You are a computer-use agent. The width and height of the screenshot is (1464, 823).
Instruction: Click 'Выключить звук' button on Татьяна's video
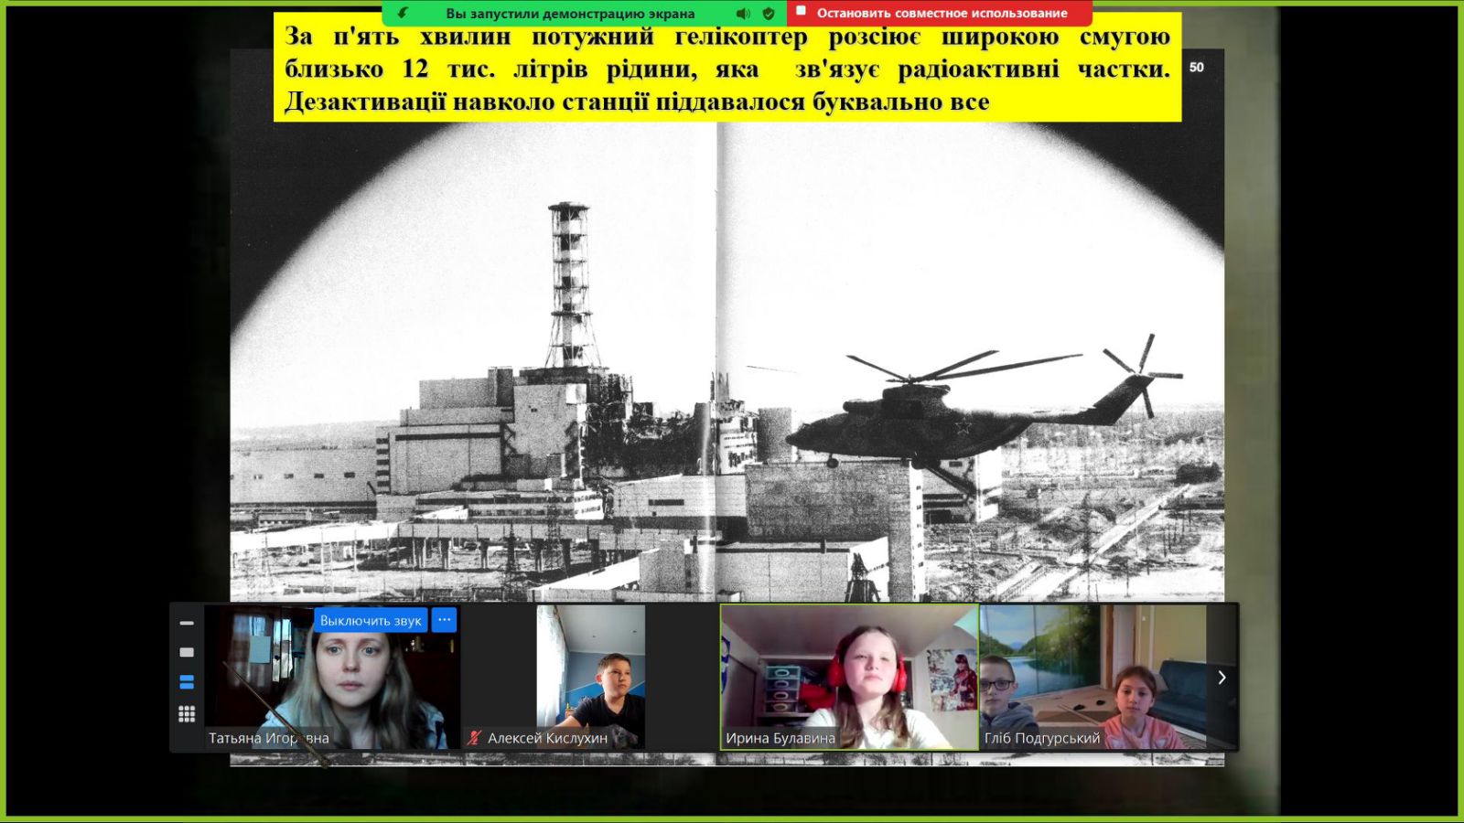coord(371,620)
